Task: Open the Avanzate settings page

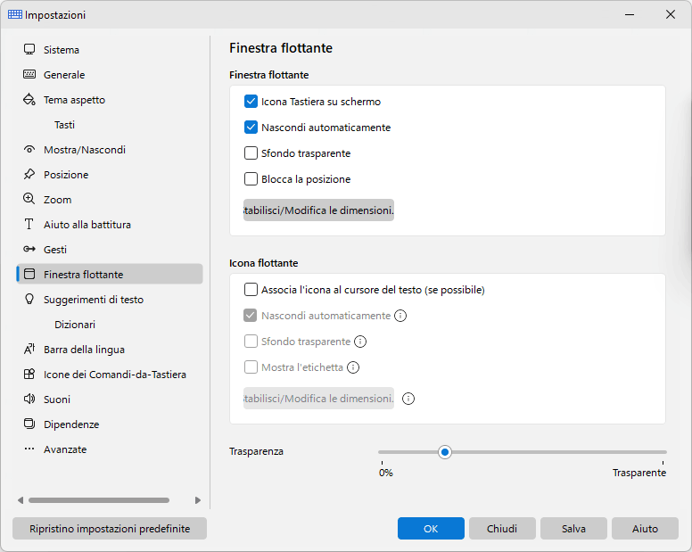Action: 110,449
